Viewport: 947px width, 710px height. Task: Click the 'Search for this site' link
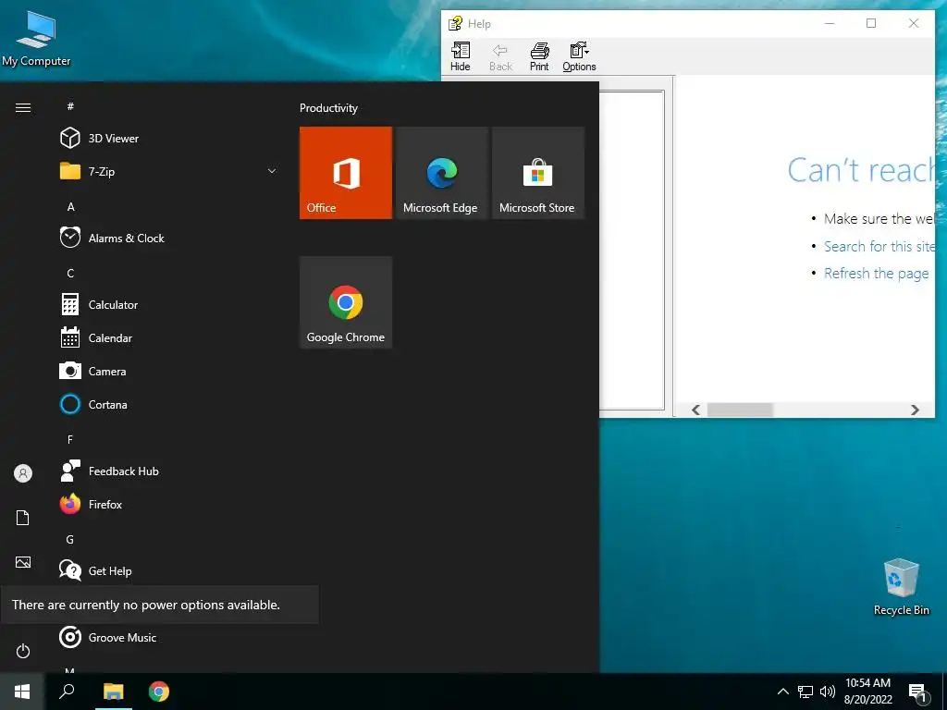point(879,246)
